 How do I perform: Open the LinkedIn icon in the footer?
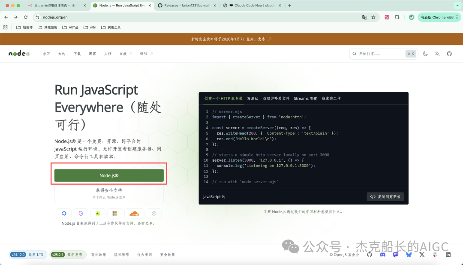tap(448, 255)
